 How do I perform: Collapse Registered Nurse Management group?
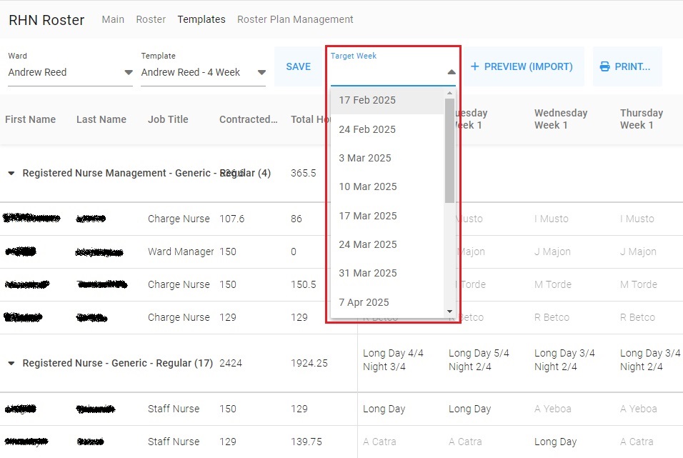(x=11, y=174)
